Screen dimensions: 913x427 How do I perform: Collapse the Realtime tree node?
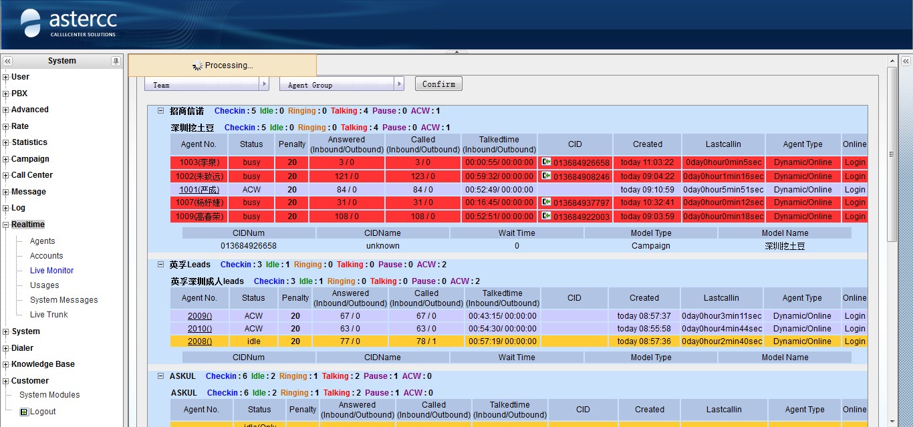click(x=6, y=225)
